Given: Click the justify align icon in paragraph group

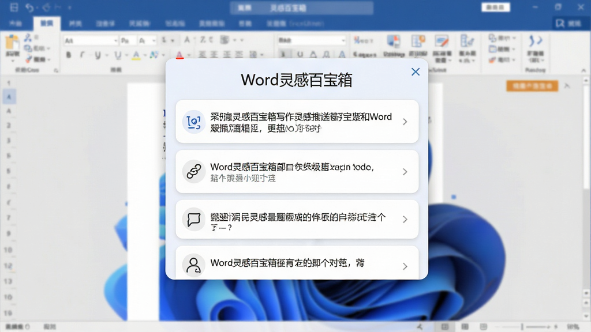Looking at the screenshot, I should pos(240,55).
